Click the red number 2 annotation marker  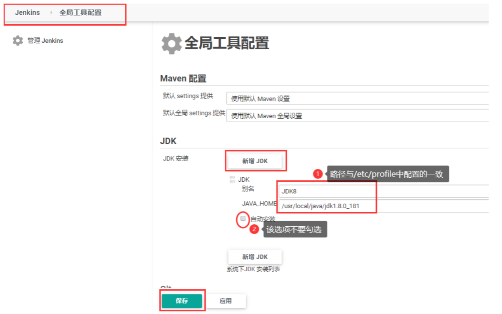[x=254, y=229]
